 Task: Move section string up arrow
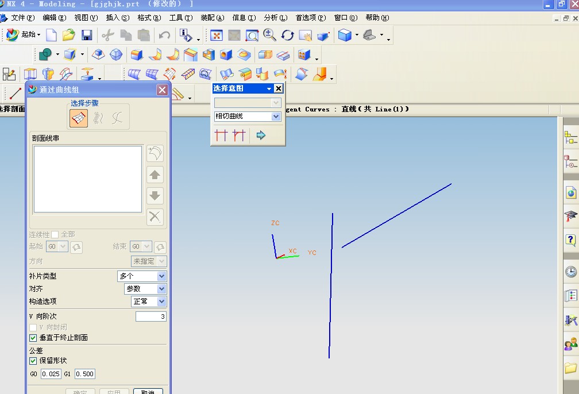coord(155,175)
